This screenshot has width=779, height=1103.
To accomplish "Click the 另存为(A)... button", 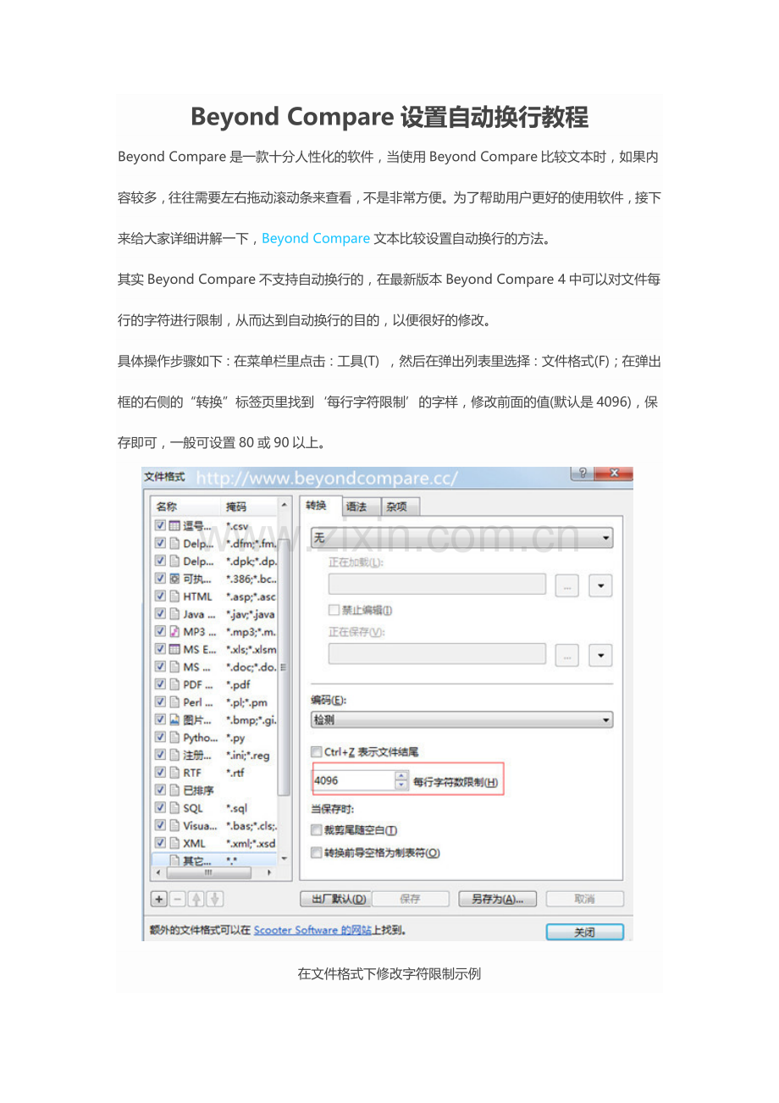I will click(x=497, y=899).
